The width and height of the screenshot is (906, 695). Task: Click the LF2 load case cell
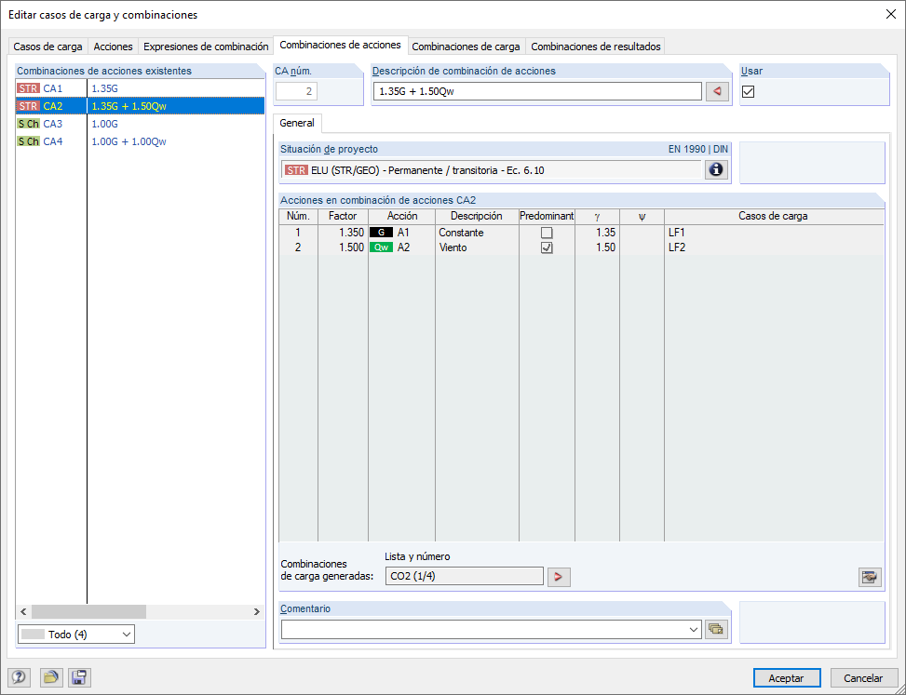click(x=774, y=247)
